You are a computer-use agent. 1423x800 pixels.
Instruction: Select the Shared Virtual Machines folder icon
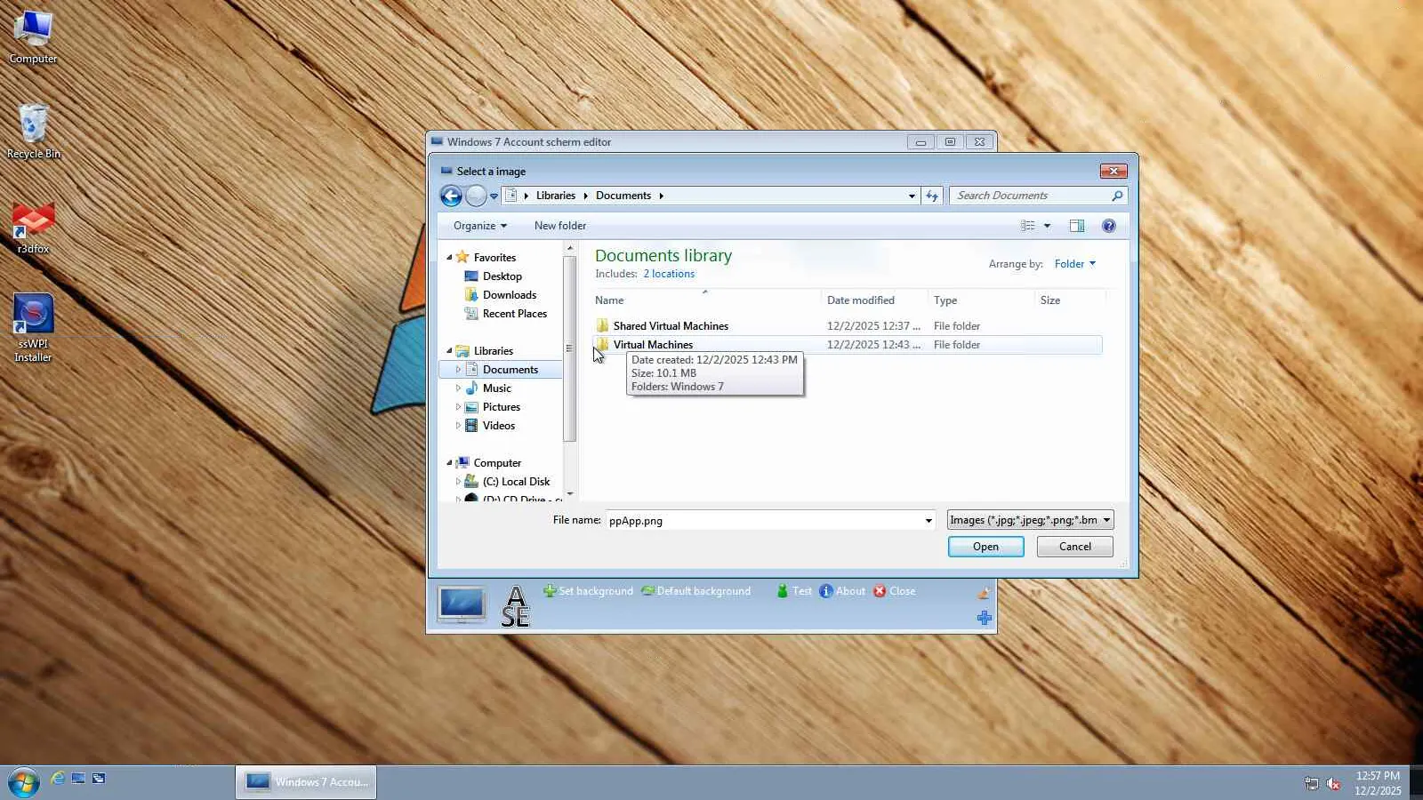(602, 325)
